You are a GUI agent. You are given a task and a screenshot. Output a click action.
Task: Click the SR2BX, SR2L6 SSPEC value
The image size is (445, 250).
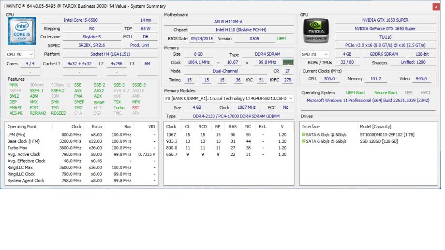pos(92,45)
